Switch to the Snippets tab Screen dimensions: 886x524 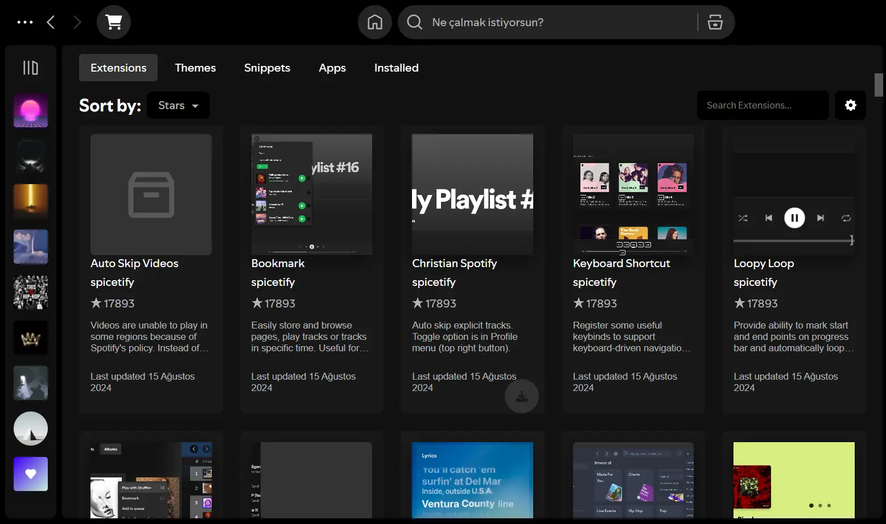pyautogui.click(x=267, y=68)
